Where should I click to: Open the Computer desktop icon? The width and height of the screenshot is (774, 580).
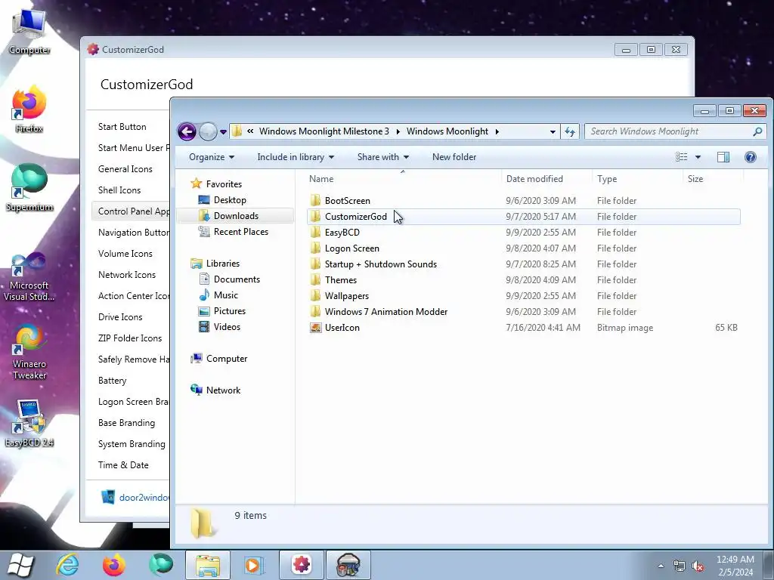29,32
